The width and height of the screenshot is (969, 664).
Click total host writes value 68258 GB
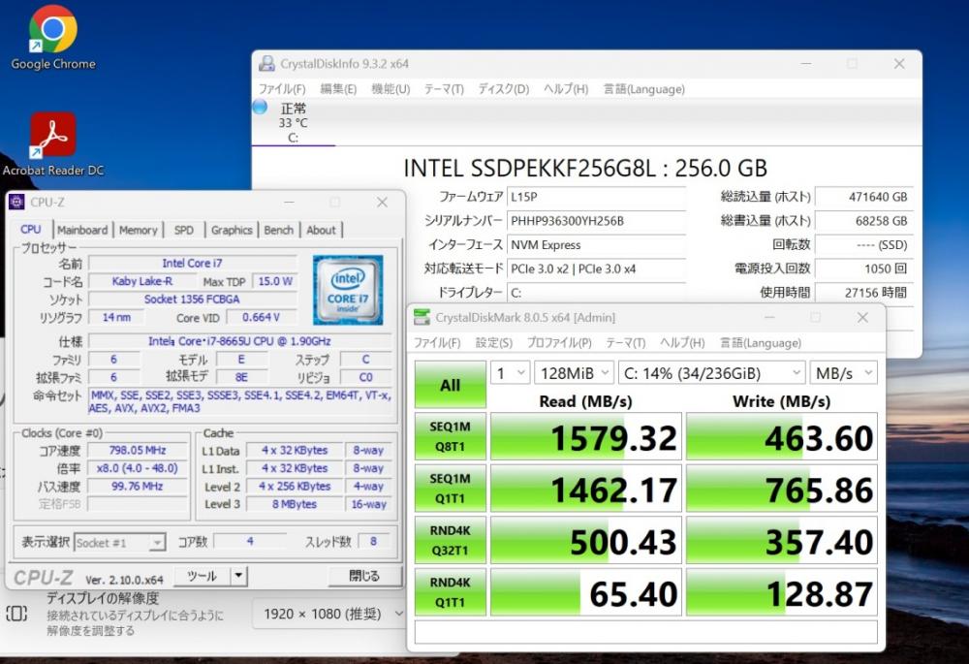click(x=864, y=221)
